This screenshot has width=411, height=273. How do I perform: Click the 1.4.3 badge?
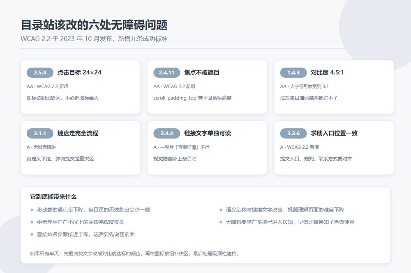(x=293, y=73)
